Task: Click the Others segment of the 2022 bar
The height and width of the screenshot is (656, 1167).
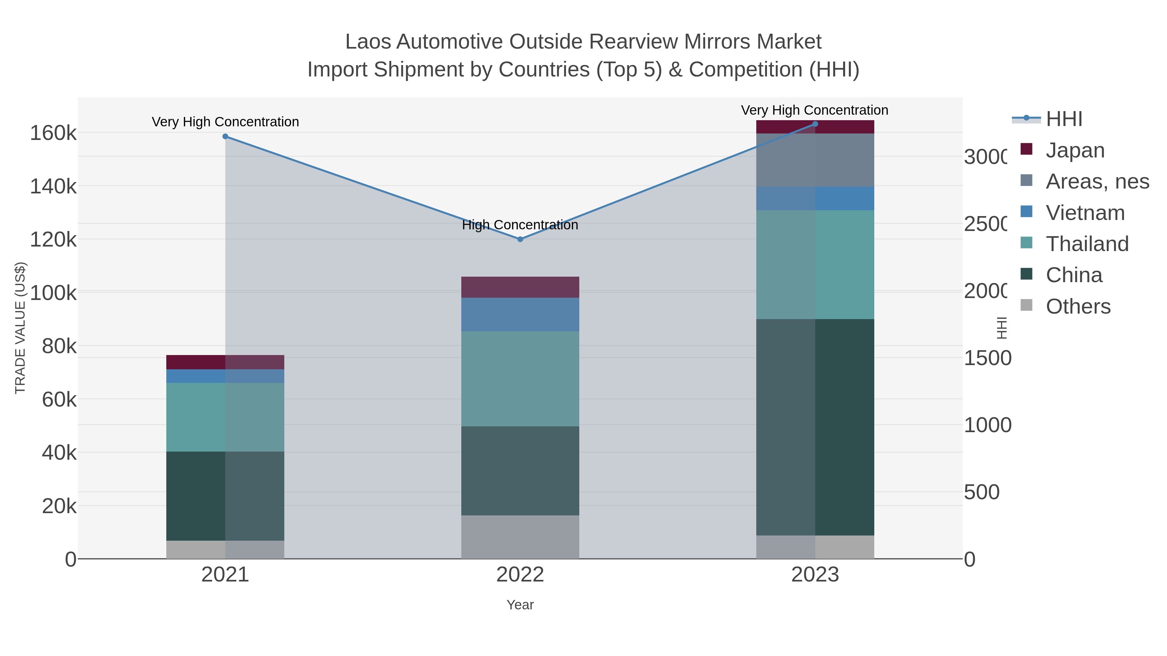Action: click(520, 537)
